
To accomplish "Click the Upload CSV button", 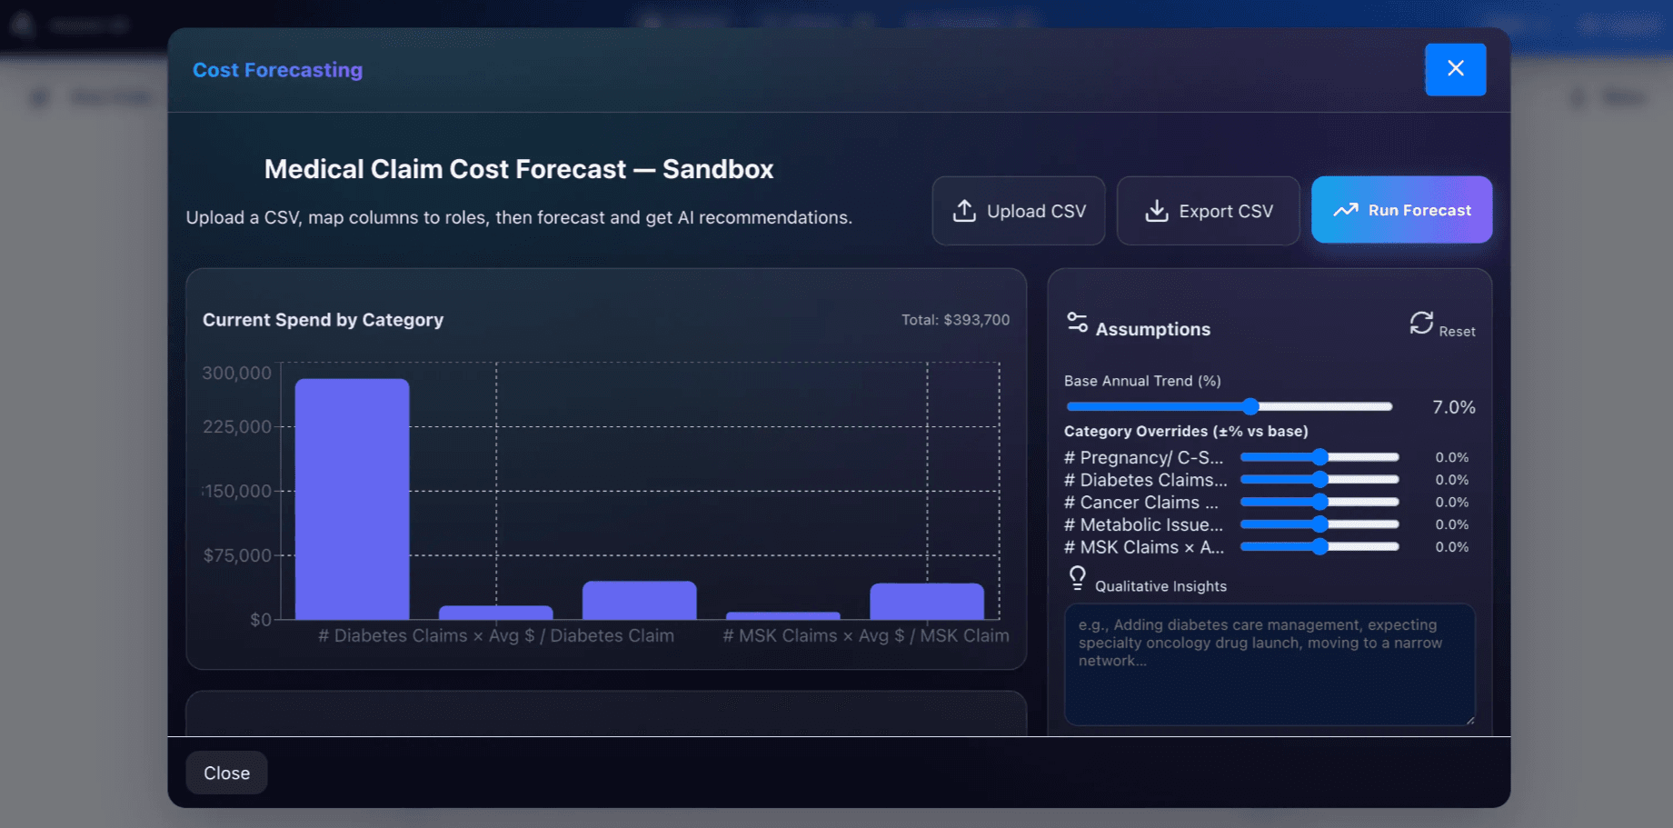I will click(1019, 211).
